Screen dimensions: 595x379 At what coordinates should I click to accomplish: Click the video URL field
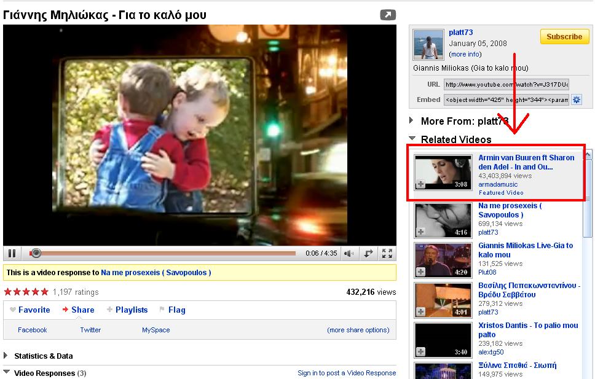click(x=506, y=84)
